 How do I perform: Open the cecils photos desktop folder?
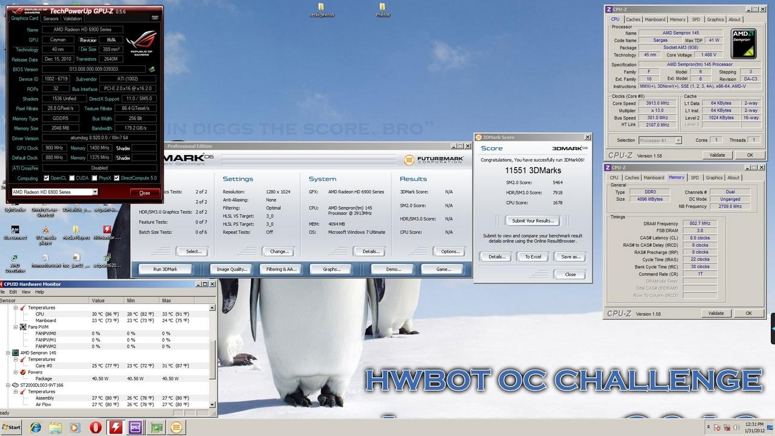pyautogui.click(x=321, y=8)
